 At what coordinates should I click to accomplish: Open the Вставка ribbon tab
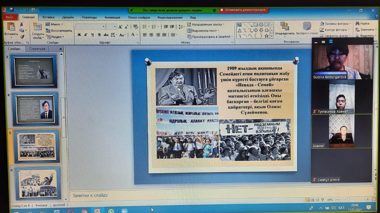pos(48,17)
